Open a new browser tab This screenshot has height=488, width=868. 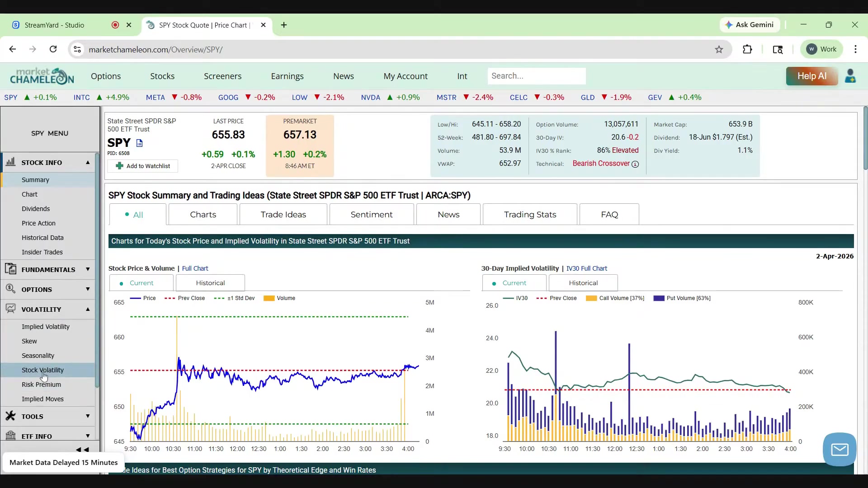tap(284, 25)
